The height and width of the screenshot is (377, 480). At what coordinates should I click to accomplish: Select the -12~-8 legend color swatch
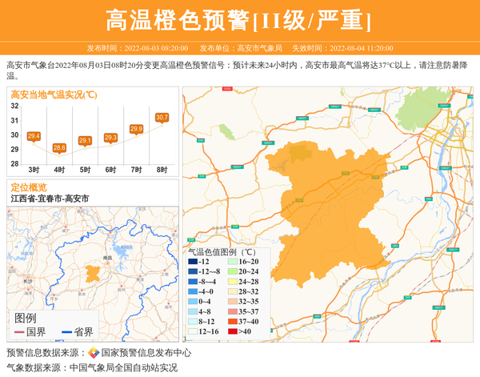click(193, 271)
